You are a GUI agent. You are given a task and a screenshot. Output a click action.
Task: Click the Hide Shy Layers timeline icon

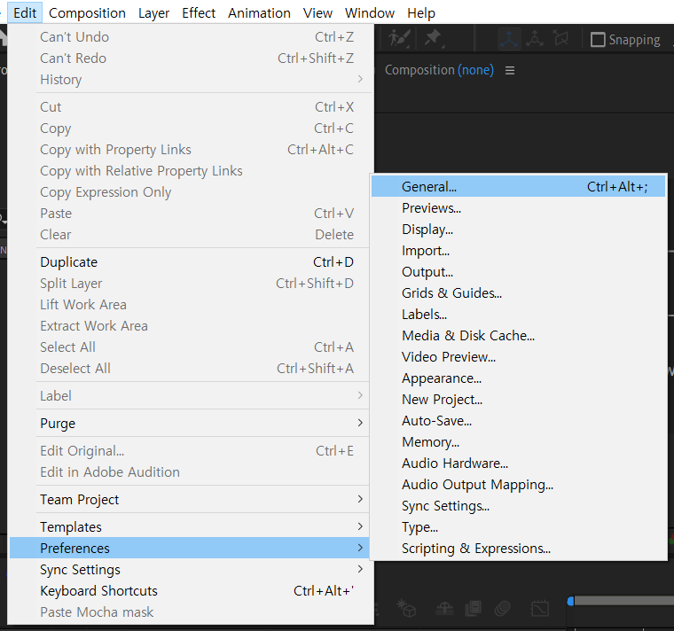coord(445,609)
